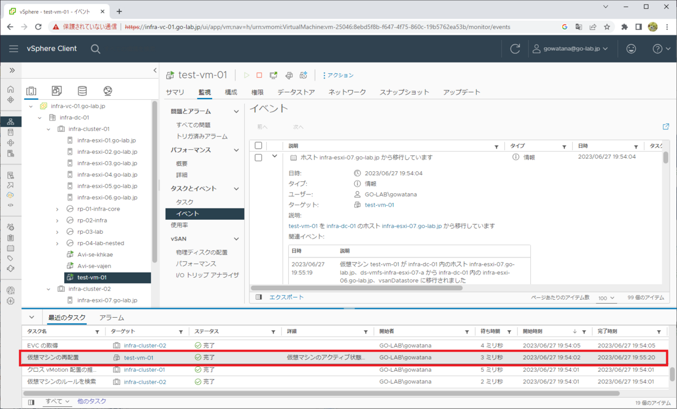
Task: Click the events list horizontal scrollbar
Action: [x=358, y=288]
